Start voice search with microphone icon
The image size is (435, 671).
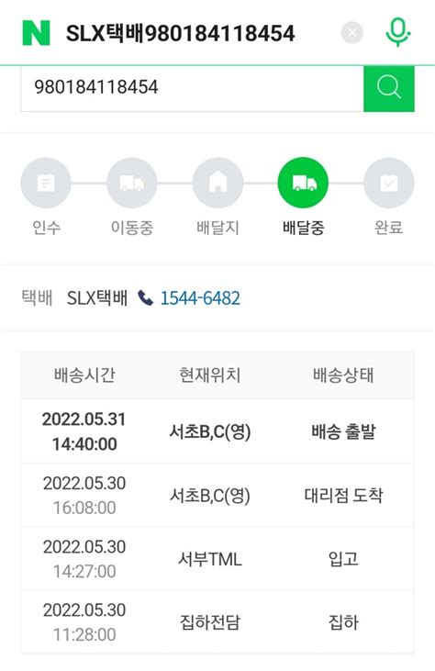click(x=397, y=32)
